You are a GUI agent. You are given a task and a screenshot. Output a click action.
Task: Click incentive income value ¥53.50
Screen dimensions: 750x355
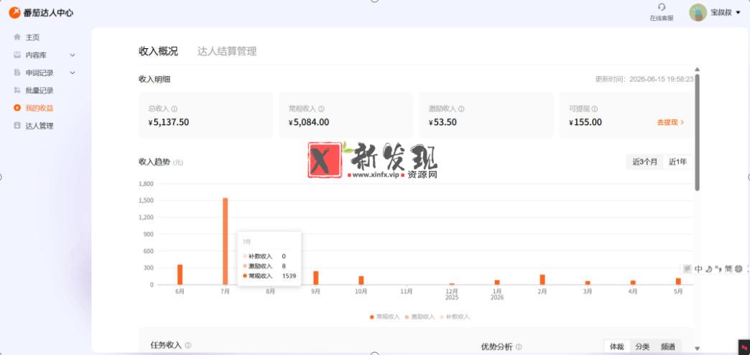[x=443, y=122]
